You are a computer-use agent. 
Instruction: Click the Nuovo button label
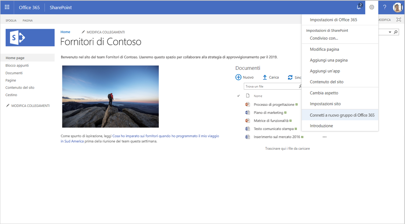[x=248, y=77]
